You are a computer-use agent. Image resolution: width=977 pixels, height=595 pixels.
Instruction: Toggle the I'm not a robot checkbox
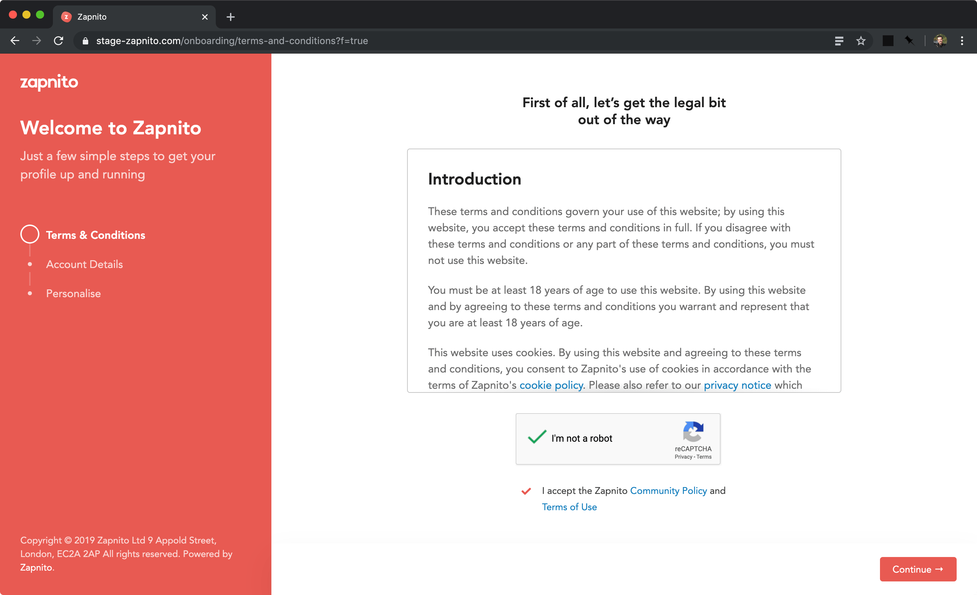point(537,438)
